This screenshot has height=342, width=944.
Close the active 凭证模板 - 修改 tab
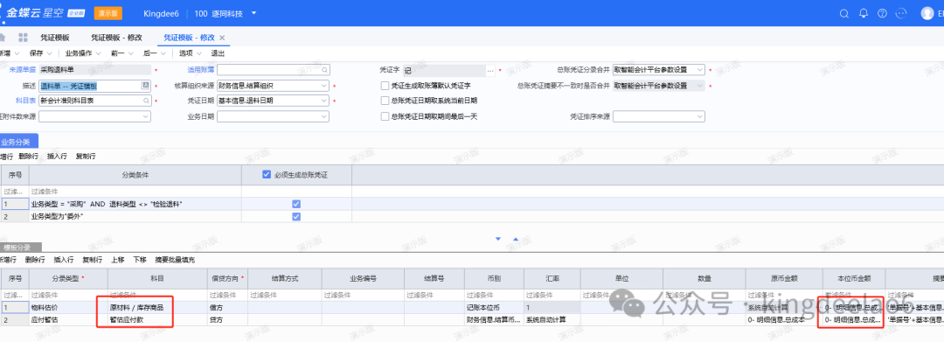[x=221, y=38]
